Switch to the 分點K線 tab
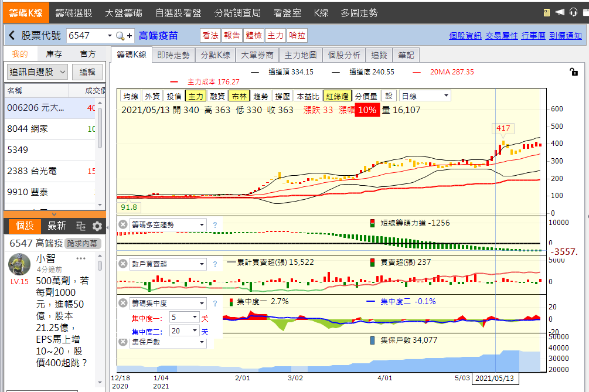589x392 pixels. (216, 55)
